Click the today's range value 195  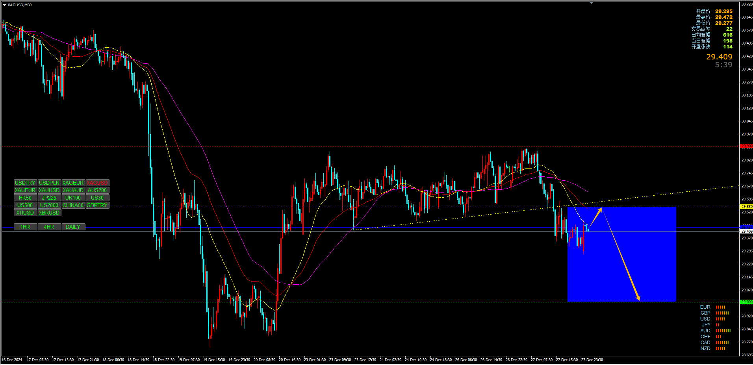click(728, 41)
